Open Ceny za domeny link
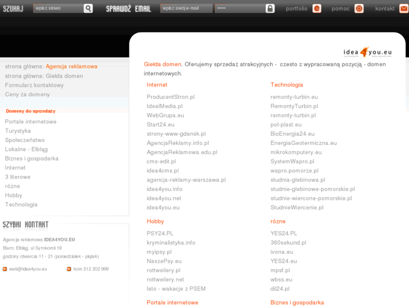409x306 pixels. coord(28,94)
